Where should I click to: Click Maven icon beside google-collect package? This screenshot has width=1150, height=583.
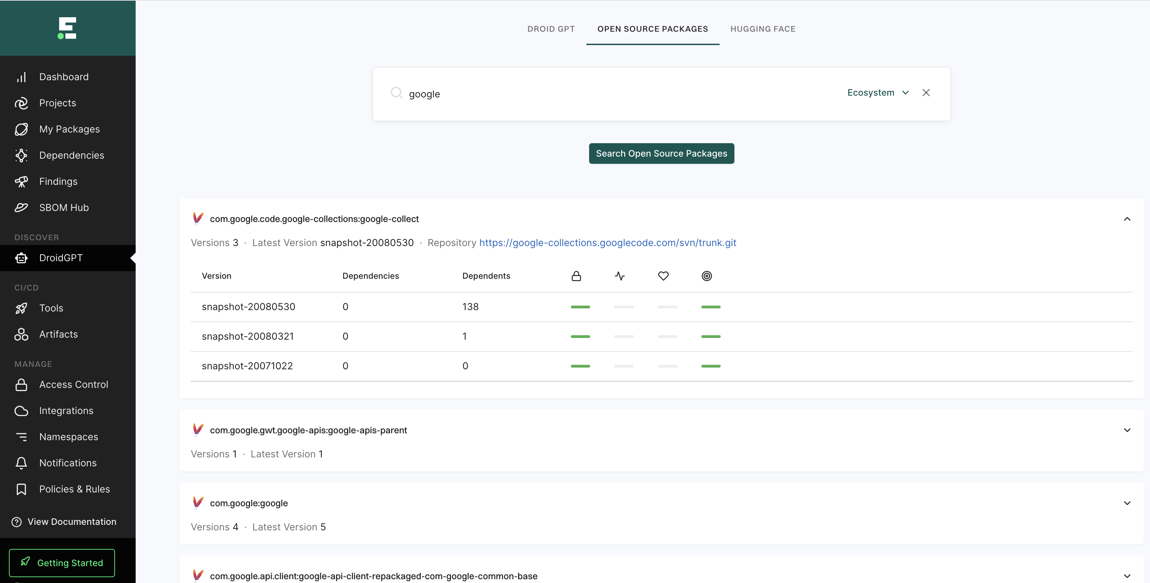pyautogui.click(x=198, y=219)
